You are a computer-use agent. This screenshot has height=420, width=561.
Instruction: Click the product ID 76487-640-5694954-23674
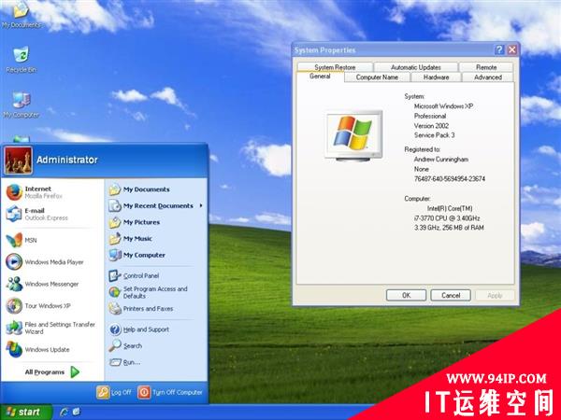[x=450, y=178]
